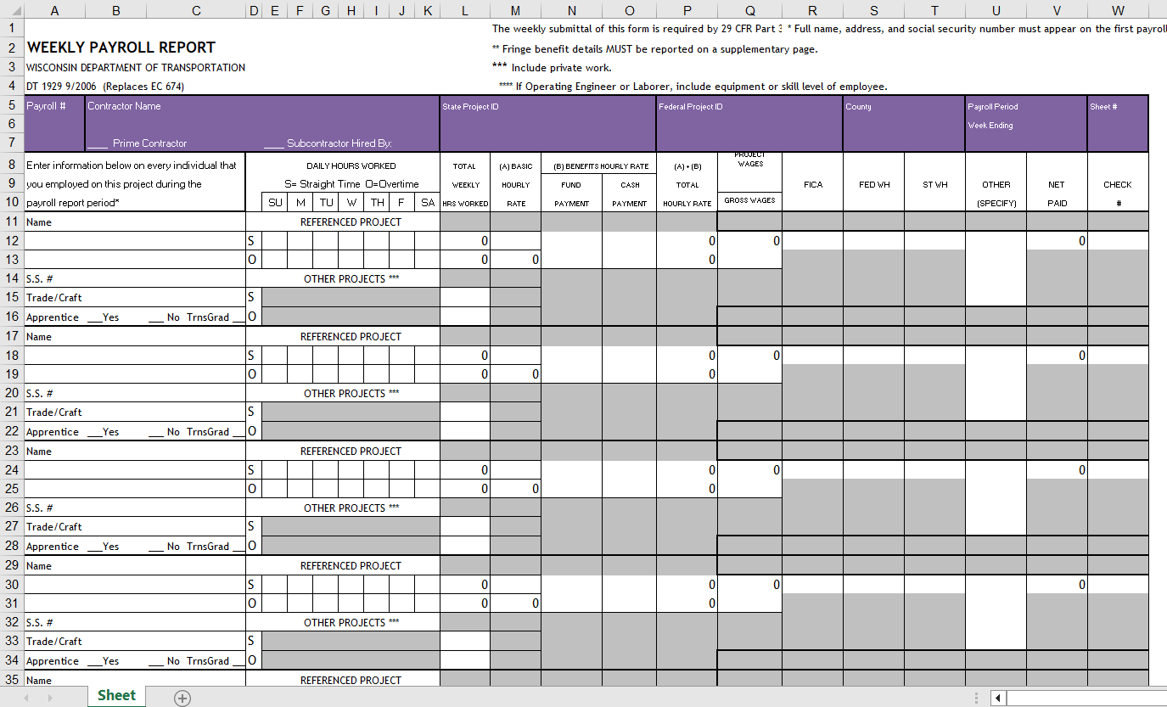1167x707 pixels.
Task: Click the 'Trade/Craft' label in row 21
Action: 54,412
